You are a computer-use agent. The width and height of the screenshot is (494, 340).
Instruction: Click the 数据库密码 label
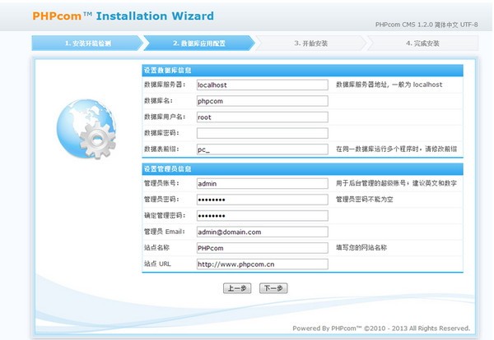click(161, 133)
